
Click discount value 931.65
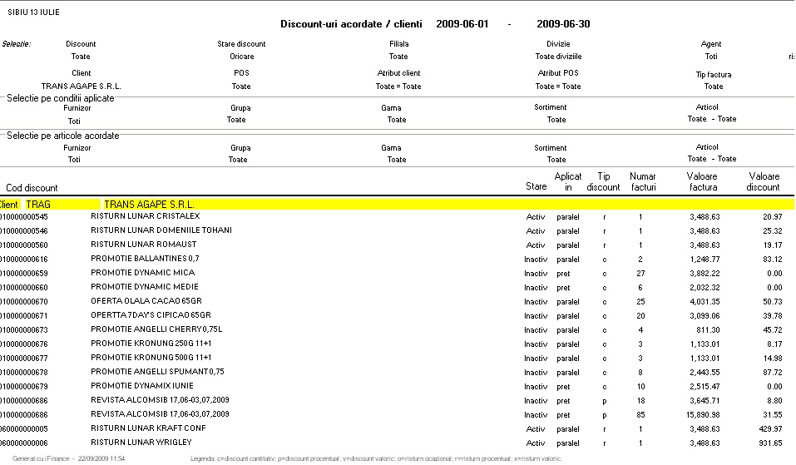(x=770, y=443)
